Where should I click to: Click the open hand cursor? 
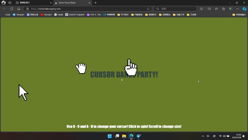click(x=81, y=68)
